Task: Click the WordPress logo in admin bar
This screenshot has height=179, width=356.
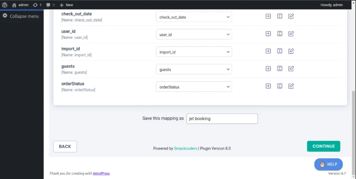Action: pos(5,5)
